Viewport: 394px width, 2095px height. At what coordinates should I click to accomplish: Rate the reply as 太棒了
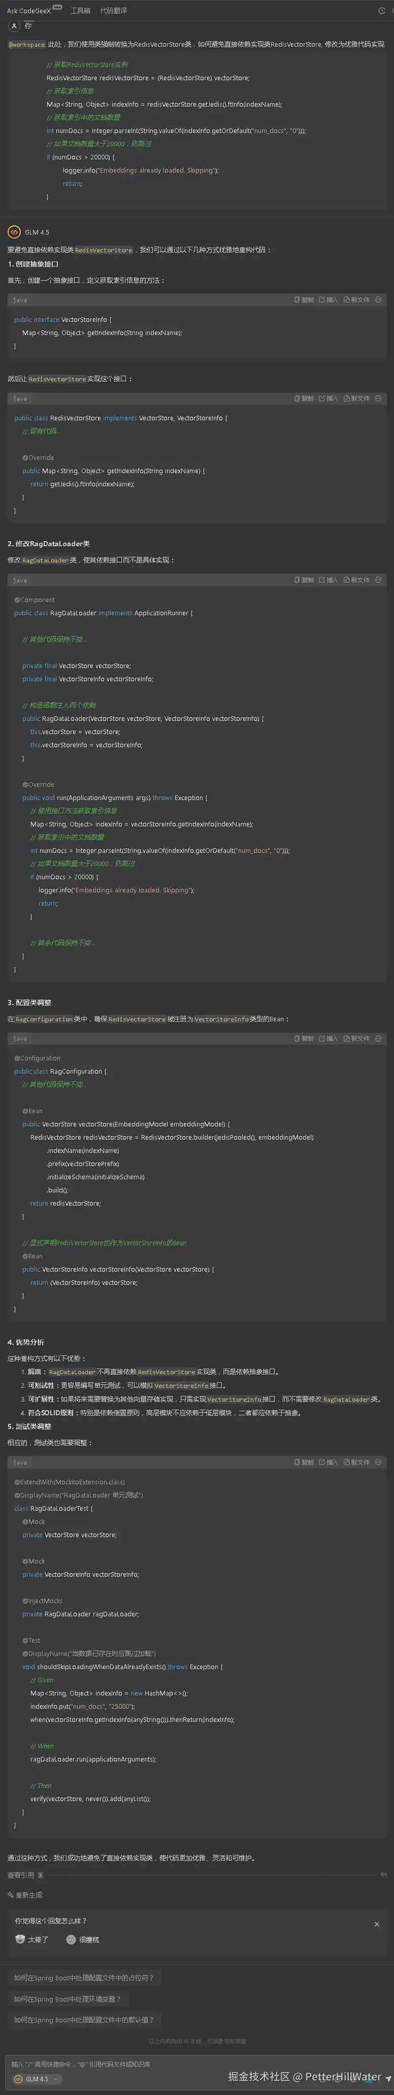click(32, 1940)
